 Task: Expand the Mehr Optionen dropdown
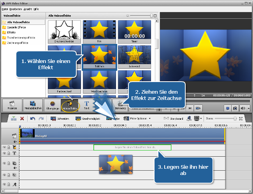click(137, 119)
